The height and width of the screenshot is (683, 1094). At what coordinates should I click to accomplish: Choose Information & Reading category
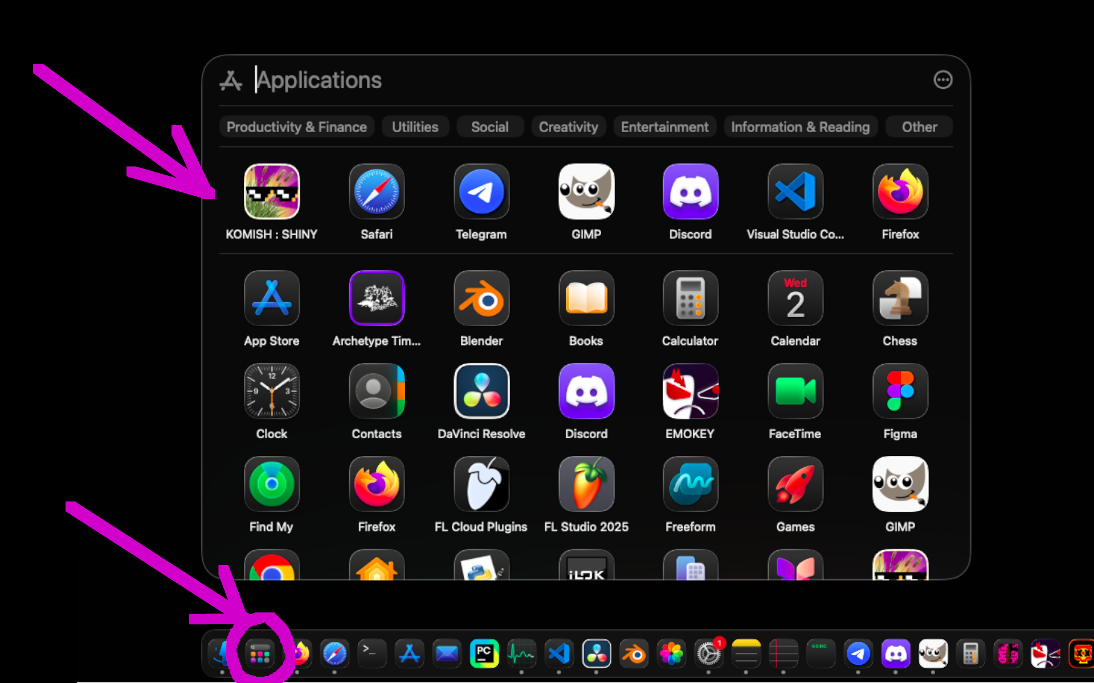801,127
